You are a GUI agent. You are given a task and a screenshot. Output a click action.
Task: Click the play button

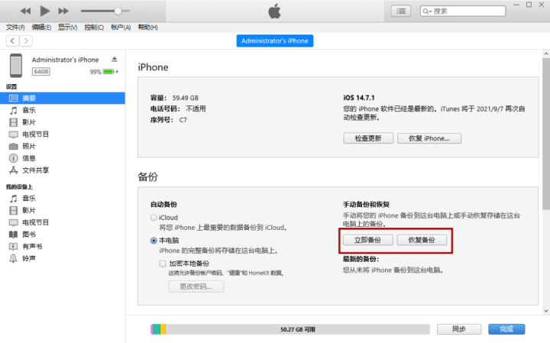(x=44, y=11)
